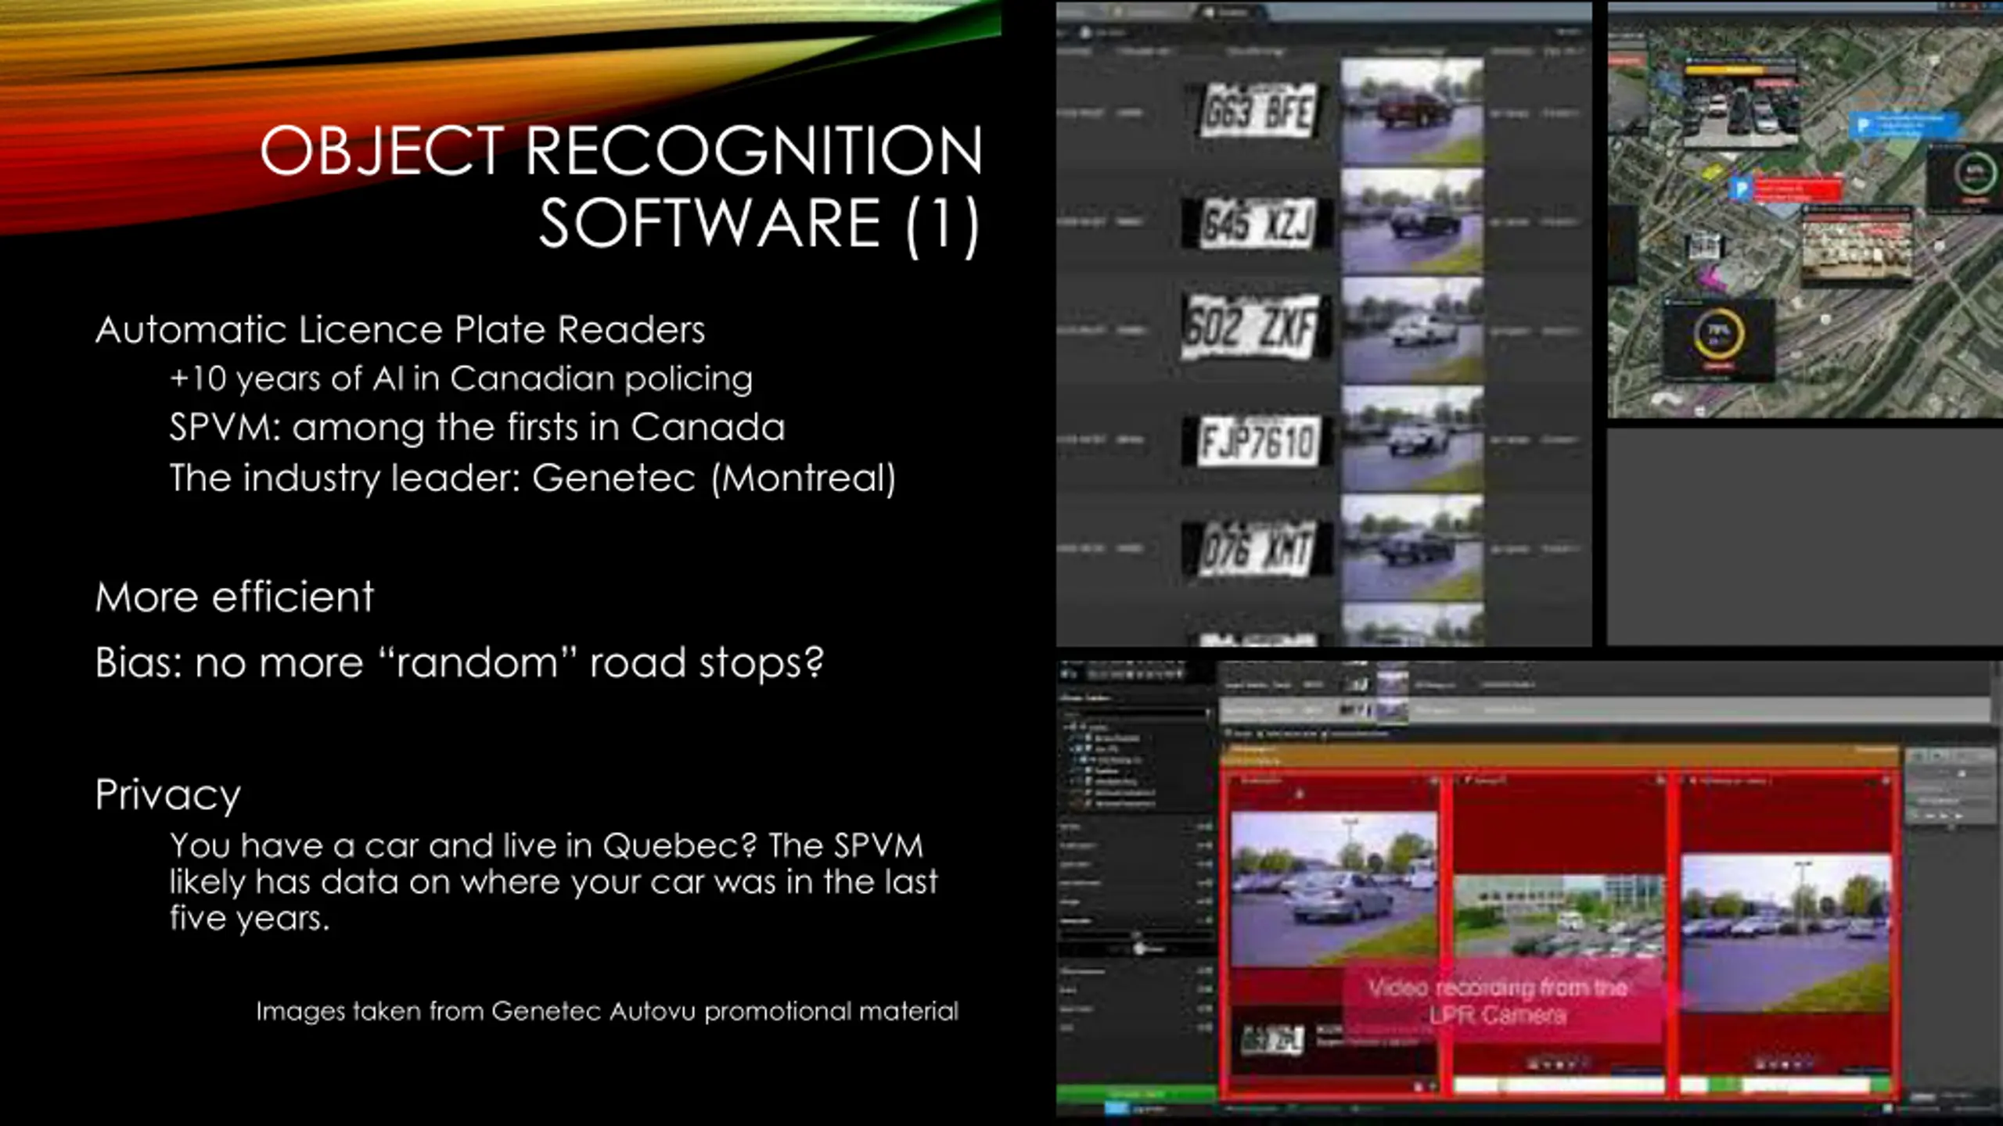Click the timeline bar under the middle video tile
Viewport: 2003px width, 1126px height.
click(x=1558, y=1085)
